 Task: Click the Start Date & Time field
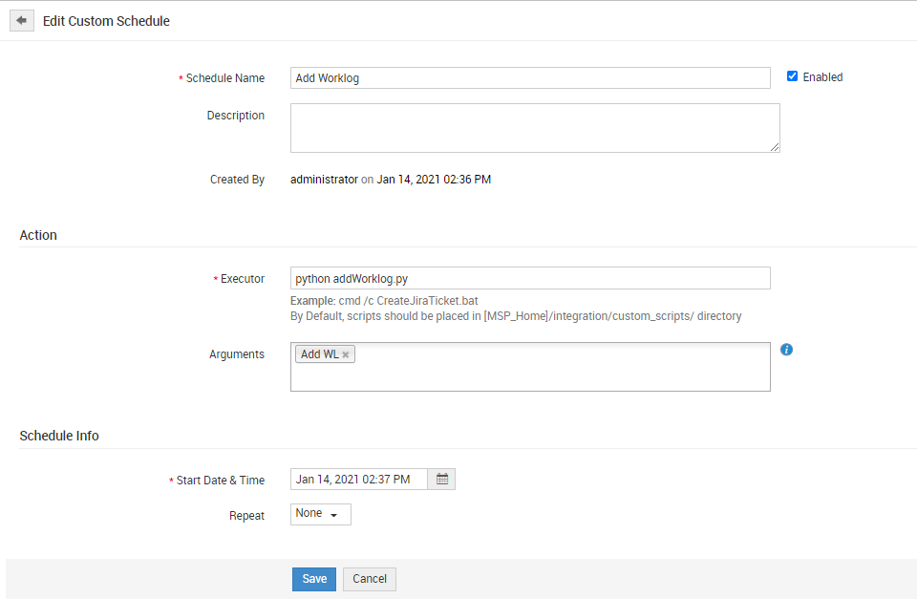pyautogui.click(x=359, y=479)
